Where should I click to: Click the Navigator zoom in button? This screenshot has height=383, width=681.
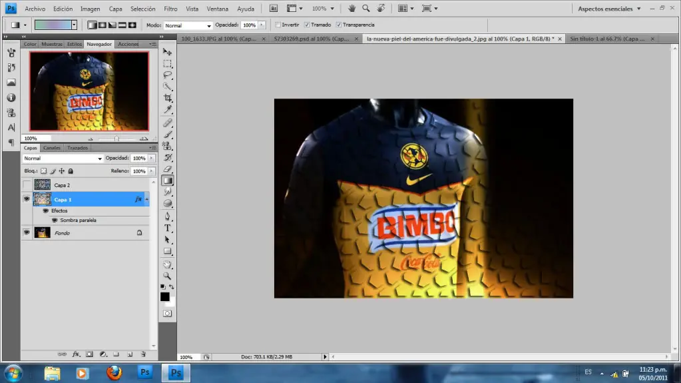pyautogui.click(x=144, y=139)
